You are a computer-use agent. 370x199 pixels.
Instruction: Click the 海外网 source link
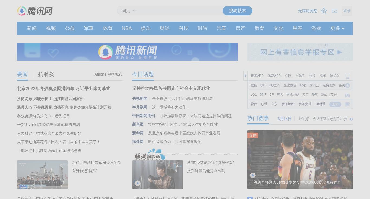point(138,142)
